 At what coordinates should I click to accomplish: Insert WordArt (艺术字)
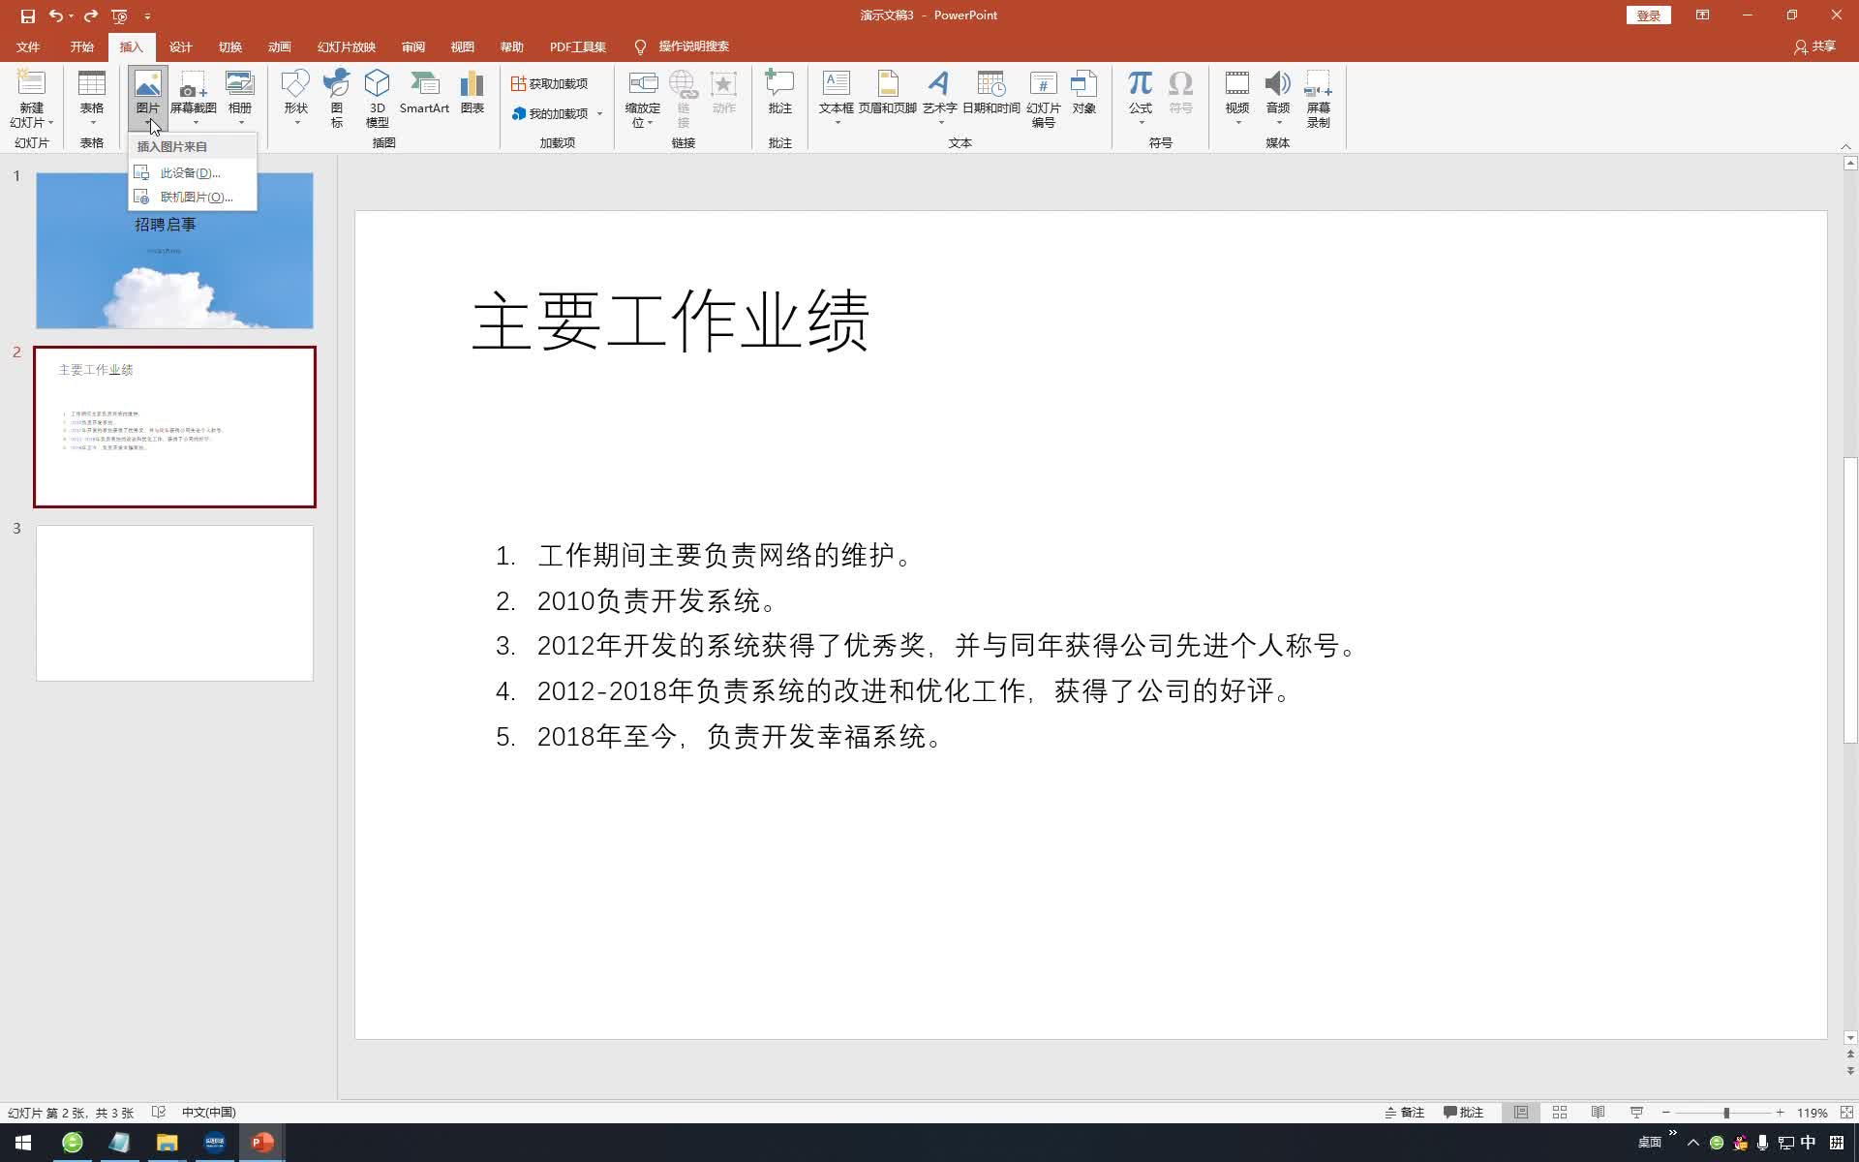[x=939, y=98]
